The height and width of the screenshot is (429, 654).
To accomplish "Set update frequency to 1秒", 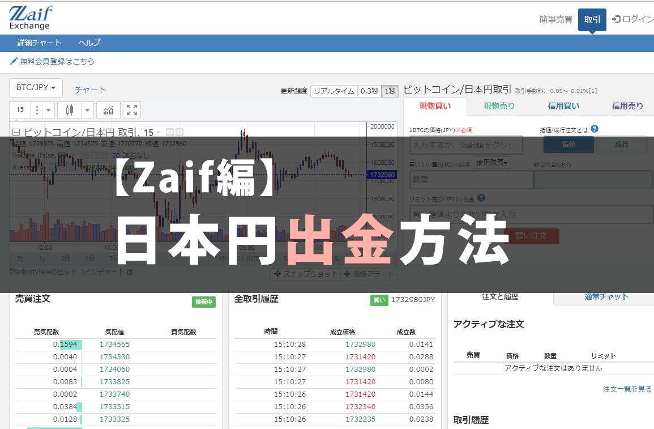I will click(390, 91).
